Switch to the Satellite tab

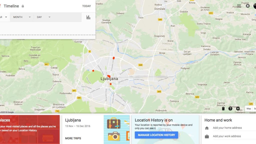tap(255, 108)
